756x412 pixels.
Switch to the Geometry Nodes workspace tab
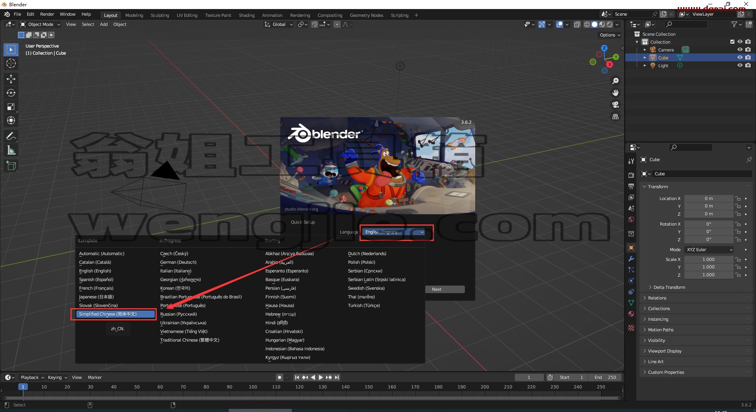(367, 15)
